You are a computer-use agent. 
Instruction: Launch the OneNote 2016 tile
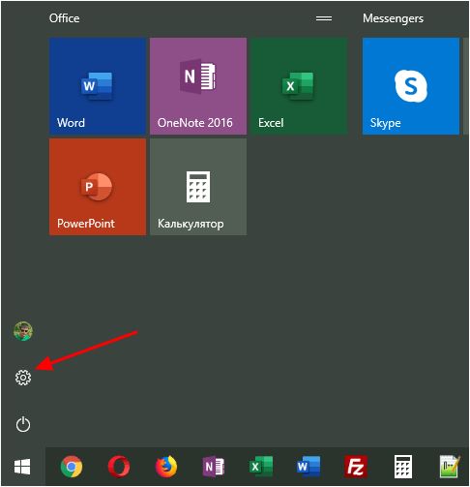pos(198,86)
